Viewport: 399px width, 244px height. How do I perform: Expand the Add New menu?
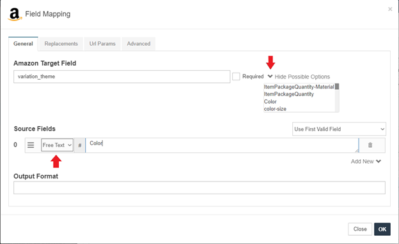(x=366, y=161)
